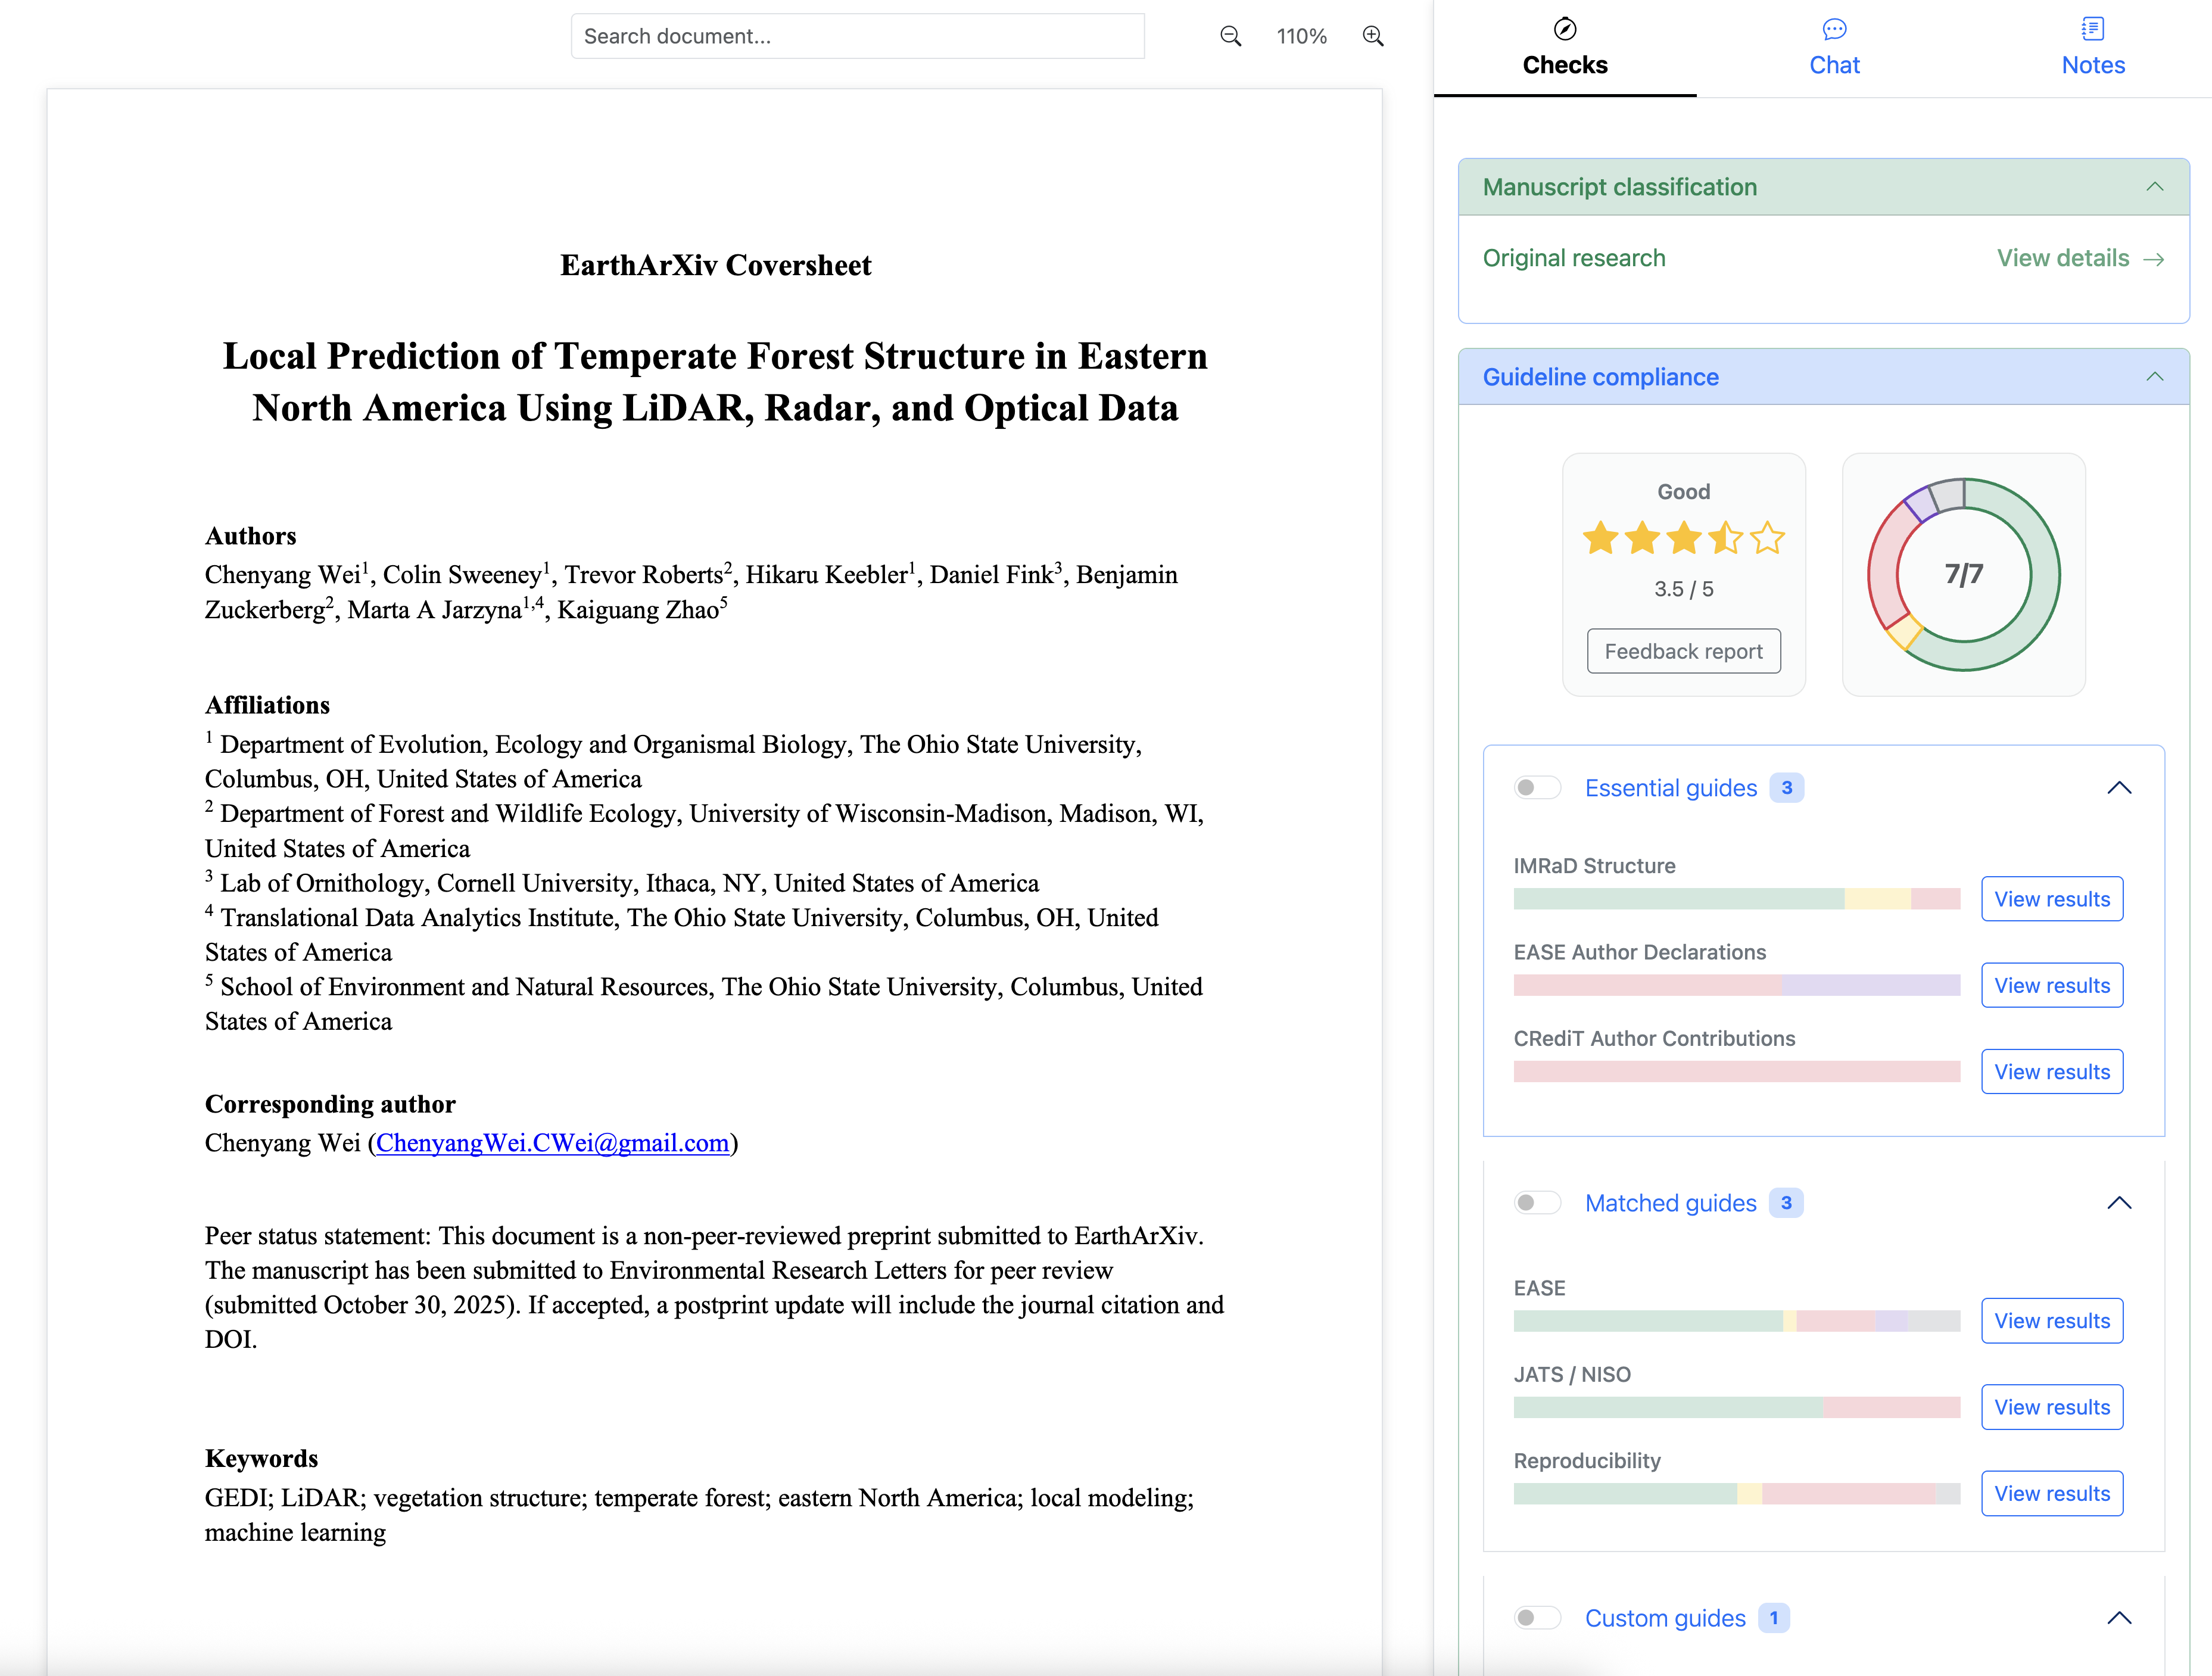Enable the Custom guides switch
Screen dimensions: 2212x1676
[1537, 1618]
